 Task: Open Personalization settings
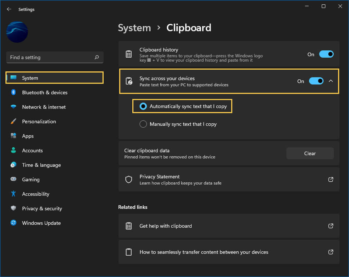[55, 121]
